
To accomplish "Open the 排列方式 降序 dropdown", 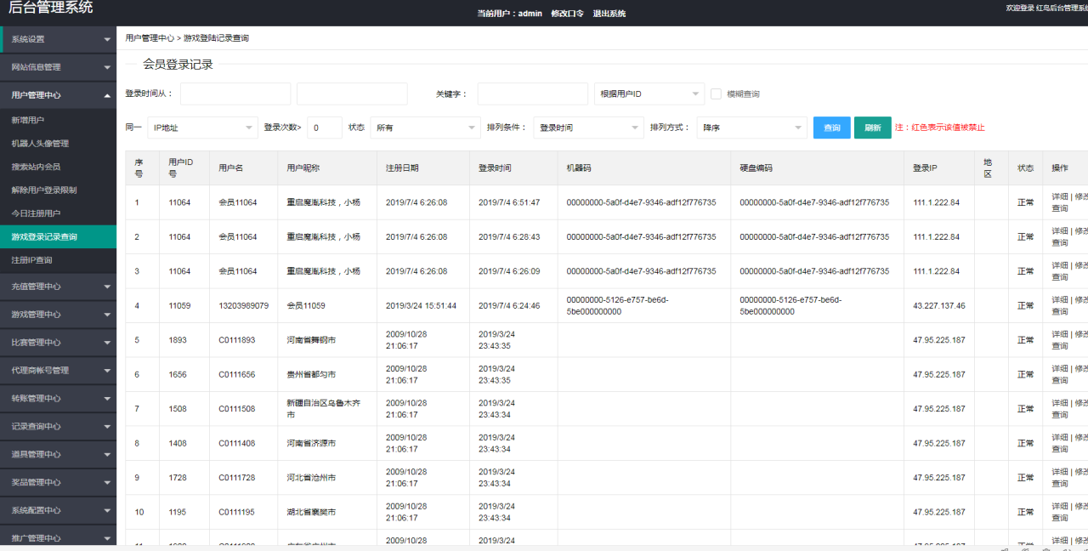I will click(x=751, y=128).
